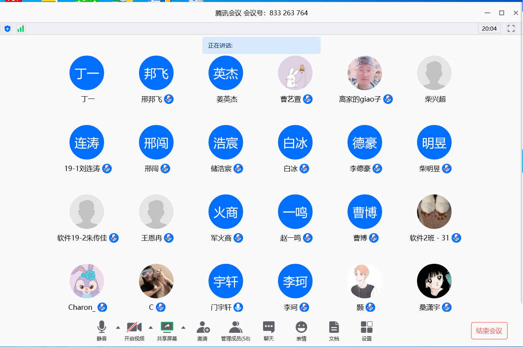
Task: Click the 20:04 meeting timer
Action: (x=489, y=28)
